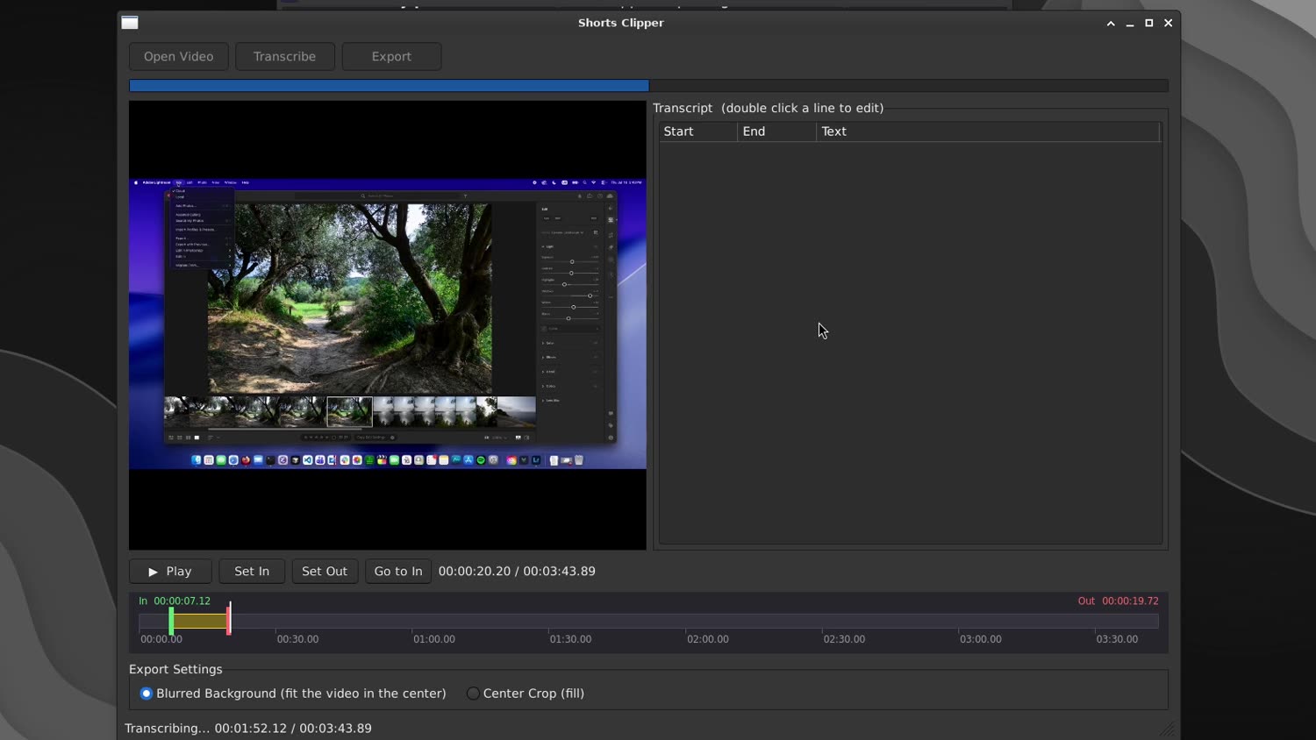Click the transcription progress bar
The image size is (1316, 740).
coord(648,86)
